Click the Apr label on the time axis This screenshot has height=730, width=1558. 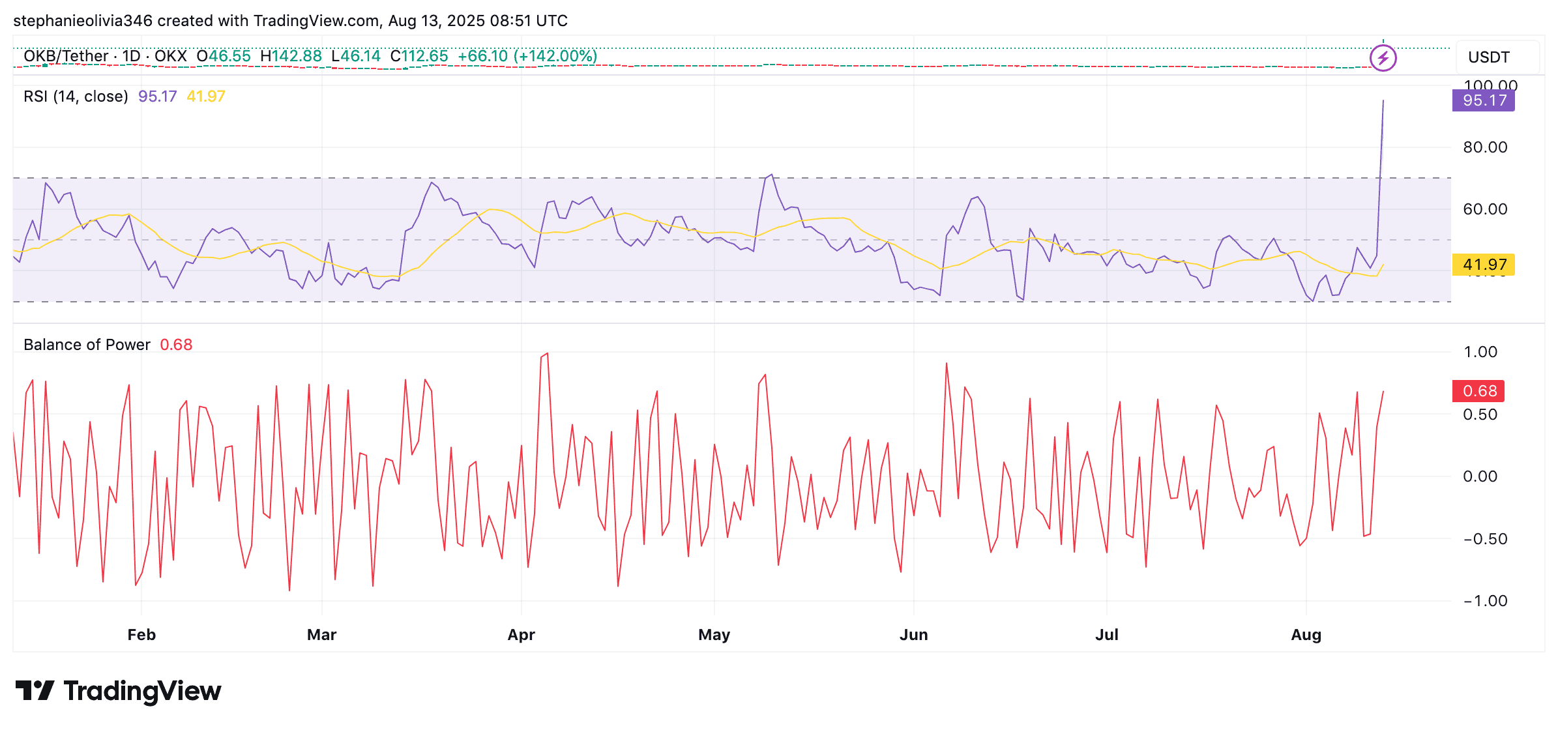pyautogui.click(x=521, y=635)
